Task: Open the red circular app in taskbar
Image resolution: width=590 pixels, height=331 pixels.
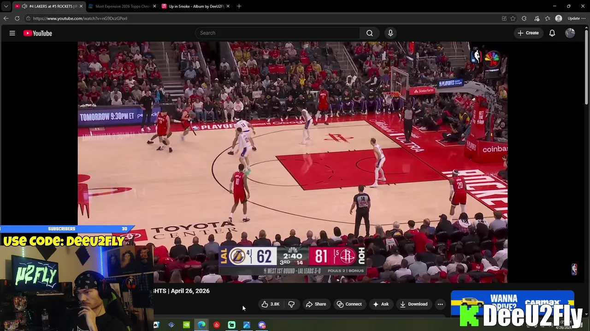Action: (x=217, y=325)
